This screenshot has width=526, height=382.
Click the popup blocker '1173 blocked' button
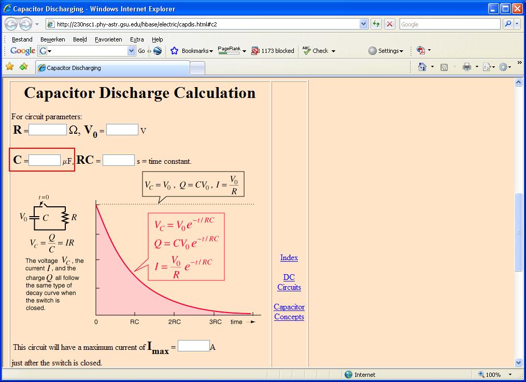273,51
